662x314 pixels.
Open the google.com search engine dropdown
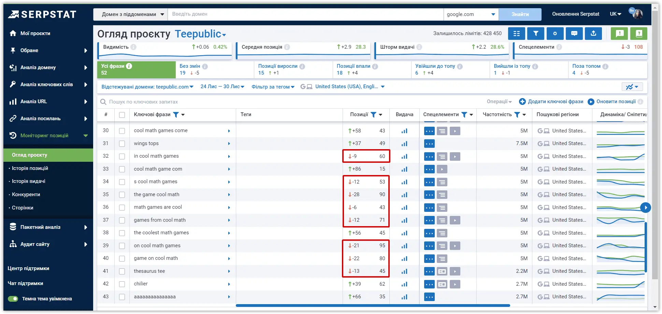(471, 14)
